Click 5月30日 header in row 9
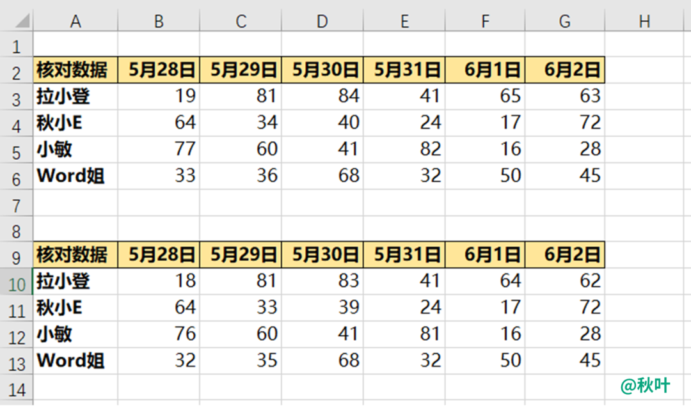Image resolution: width=691 pixels, height=406 pixels. click(x=322, y=254)
